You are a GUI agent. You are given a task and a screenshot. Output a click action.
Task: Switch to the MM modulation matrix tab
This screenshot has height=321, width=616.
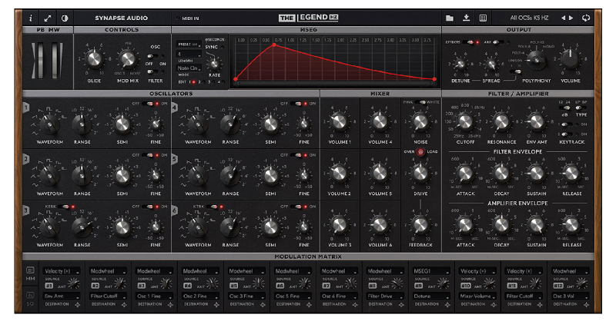click(30, 273)
